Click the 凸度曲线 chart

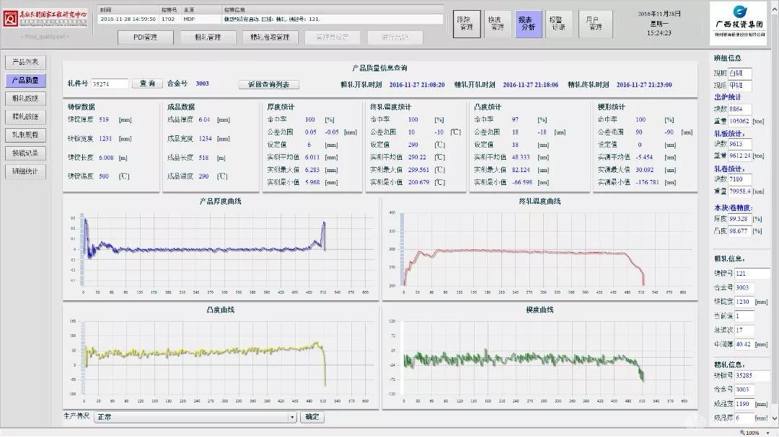(x=221, y=356)
